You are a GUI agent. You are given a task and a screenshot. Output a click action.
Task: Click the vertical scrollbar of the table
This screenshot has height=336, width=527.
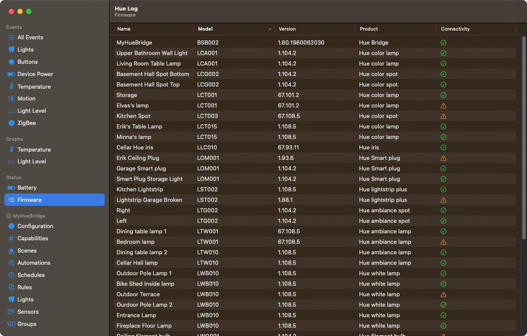point(524,136)
